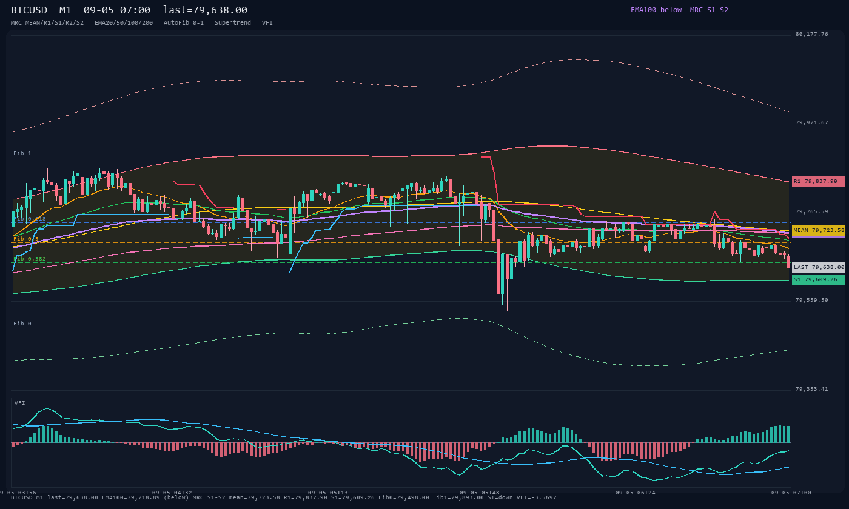Select the purple MRC S1-S2 status label
This screenshot has height=509, width=849.
point(709,10)
